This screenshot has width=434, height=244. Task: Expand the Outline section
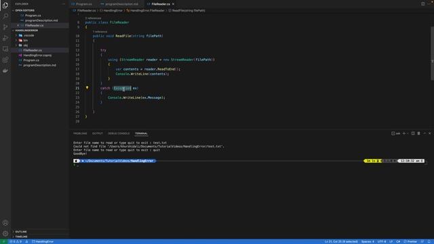click(x=40, y=232)
